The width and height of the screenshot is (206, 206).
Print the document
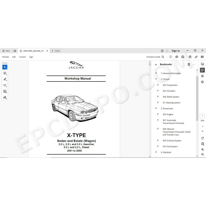(183, 57)
